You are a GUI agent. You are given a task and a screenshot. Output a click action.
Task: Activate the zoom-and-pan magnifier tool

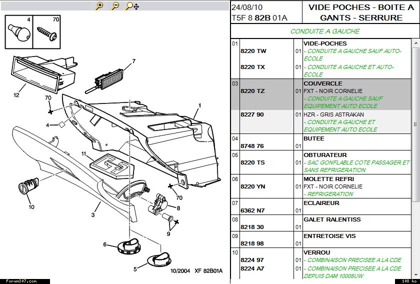pos(132,6)
